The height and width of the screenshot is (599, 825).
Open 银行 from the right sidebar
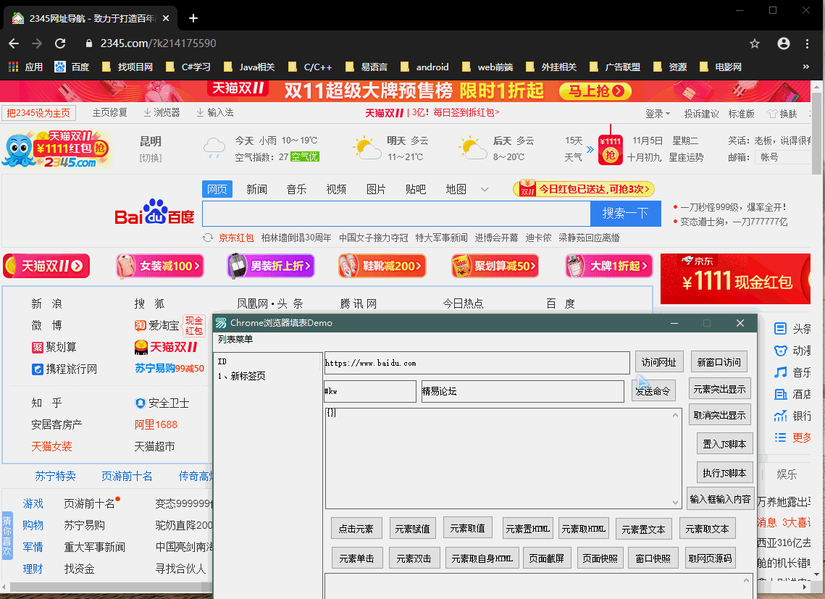click(792, 416)
